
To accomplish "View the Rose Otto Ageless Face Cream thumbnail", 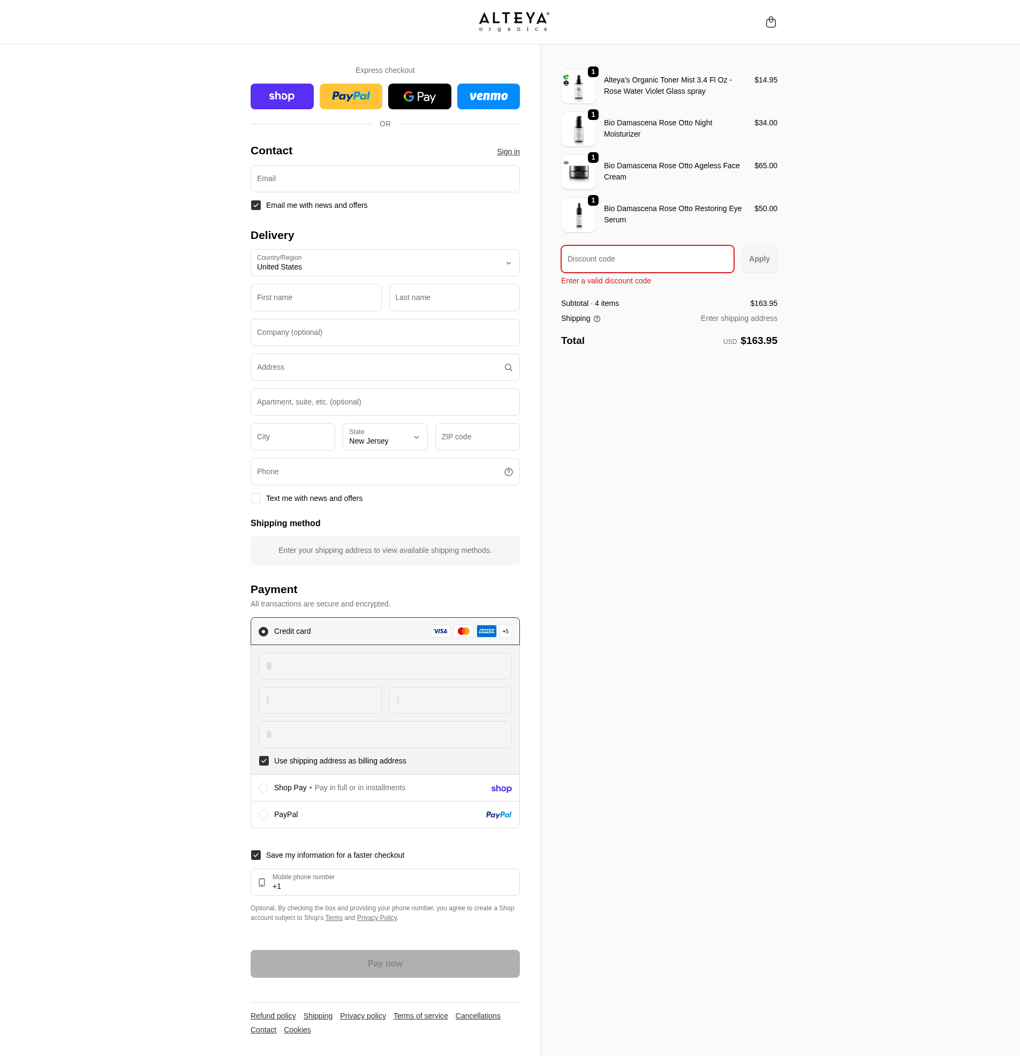I will click(578, 171).
